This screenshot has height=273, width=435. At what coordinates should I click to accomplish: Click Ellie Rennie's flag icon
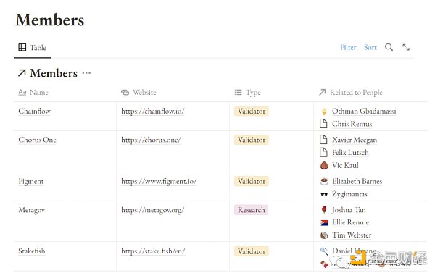tap(324, 222)
